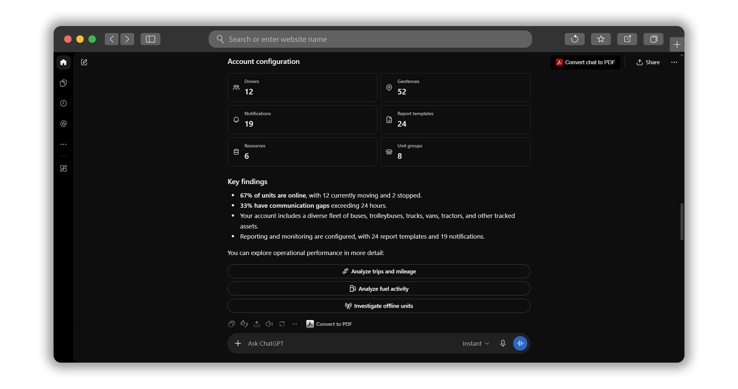Image resolution: width=738 pixels, height=389 pixels.
Task: Click the page vertical scrollbar thumb
Action: click(x=682, y=222)
